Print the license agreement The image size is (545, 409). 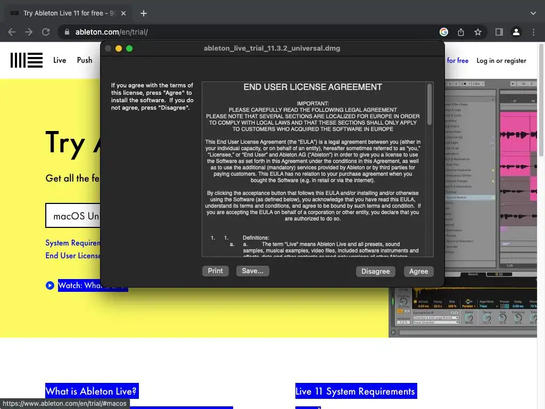click(x=215, y=271)
